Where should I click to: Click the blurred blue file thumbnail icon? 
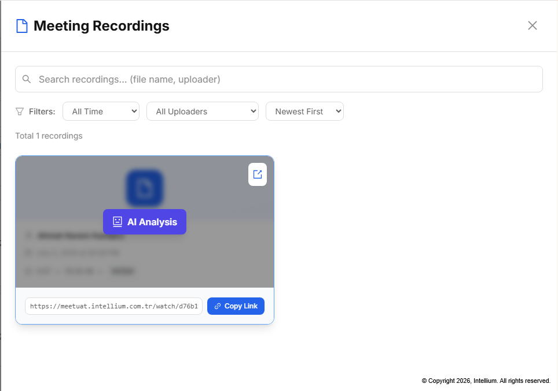tap(145, 188)
